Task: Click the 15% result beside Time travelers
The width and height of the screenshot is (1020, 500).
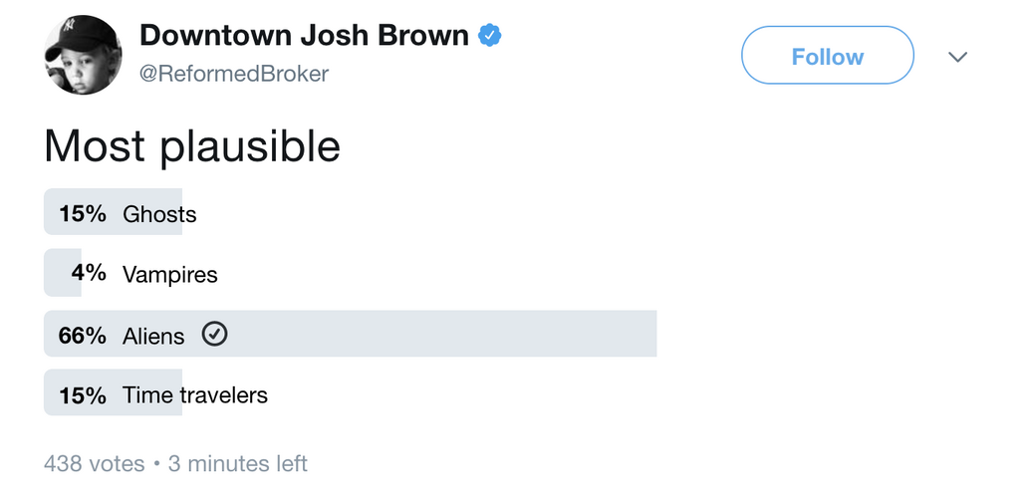Action: (83, 395)
